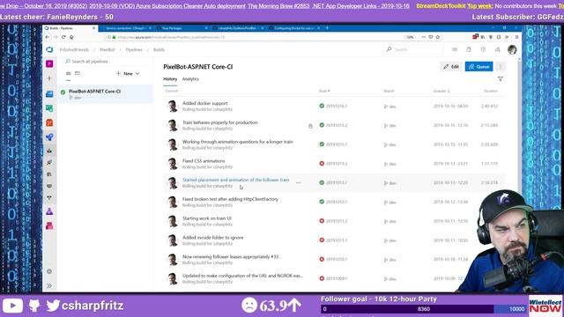Click the plus icon in left sidebar
Screen dimensions: 564x317
pyautogui.click(x=49, y=78)
